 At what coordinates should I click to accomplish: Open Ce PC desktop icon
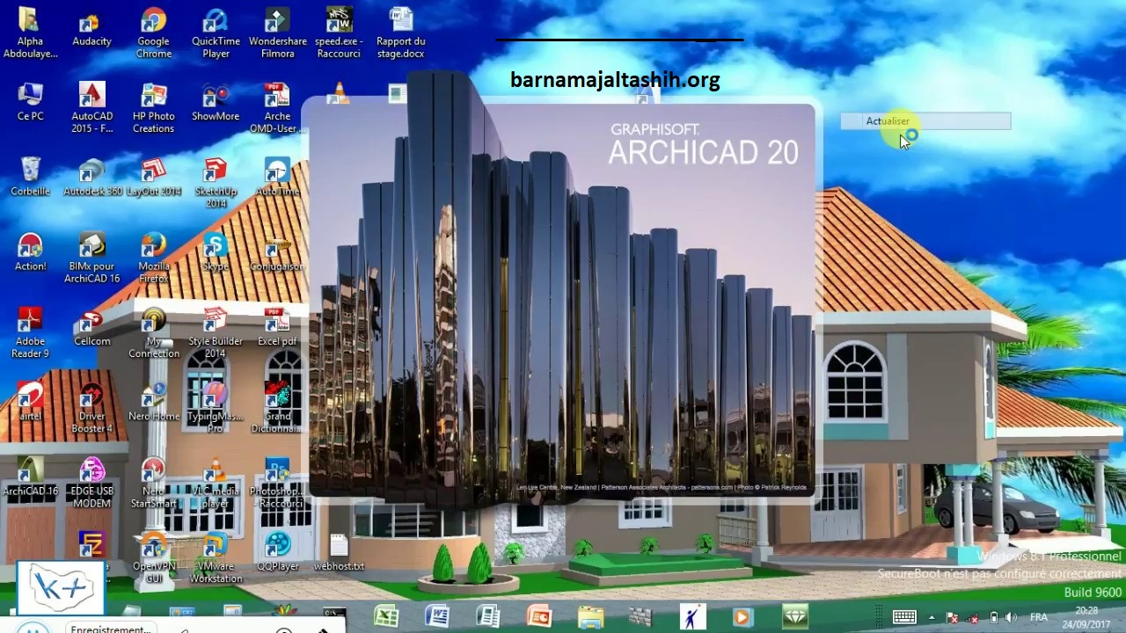[x=30, y=101]
